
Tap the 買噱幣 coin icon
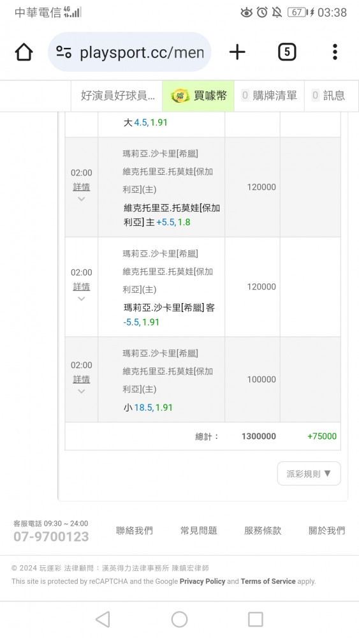point(180,96)
